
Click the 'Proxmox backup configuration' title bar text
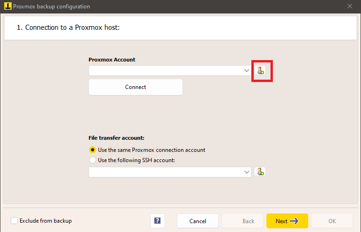pos(52,7)
